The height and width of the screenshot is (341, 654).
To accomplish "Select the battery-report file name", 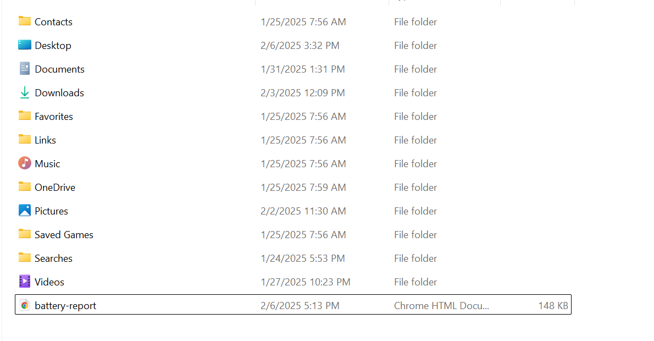I will (65, 306).
